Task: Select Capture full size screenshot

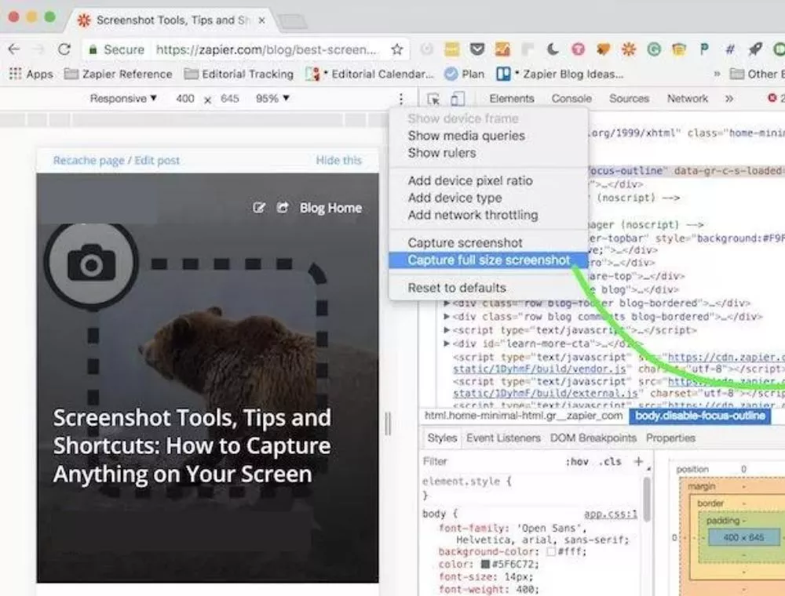Action: tap(488, 260)
